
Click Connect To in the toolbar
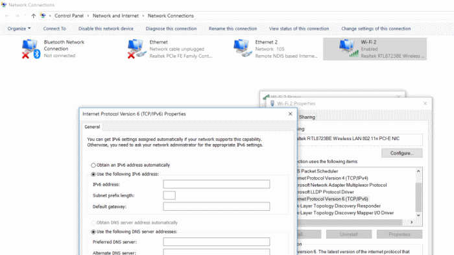[54, 29]
